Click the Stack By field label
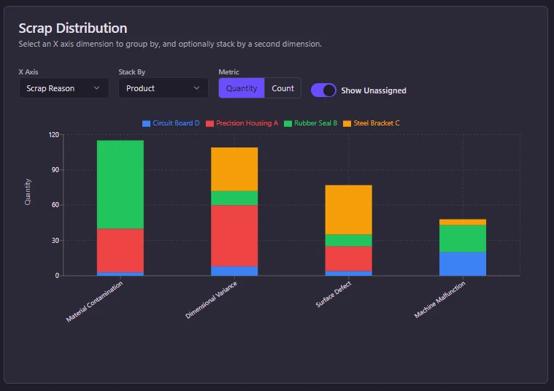This screenshot has width=554, height=391. pyautogui.click(x=132, y=72)
